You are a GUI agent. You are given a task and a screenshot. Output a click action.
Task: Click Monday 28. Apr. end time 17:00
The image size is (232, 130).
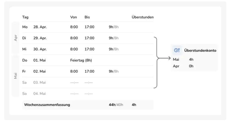pyautogui.click(x=89, y=27)
